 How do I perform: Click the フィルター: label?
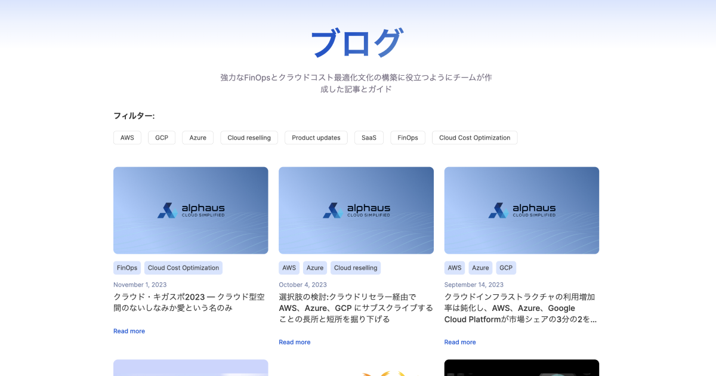pyautogui.click(x=134, y=116)
